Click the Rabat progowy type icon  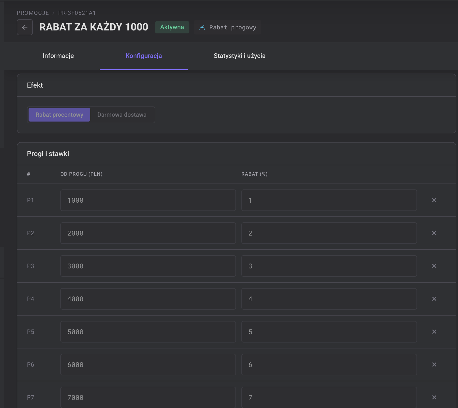(202, 27)
